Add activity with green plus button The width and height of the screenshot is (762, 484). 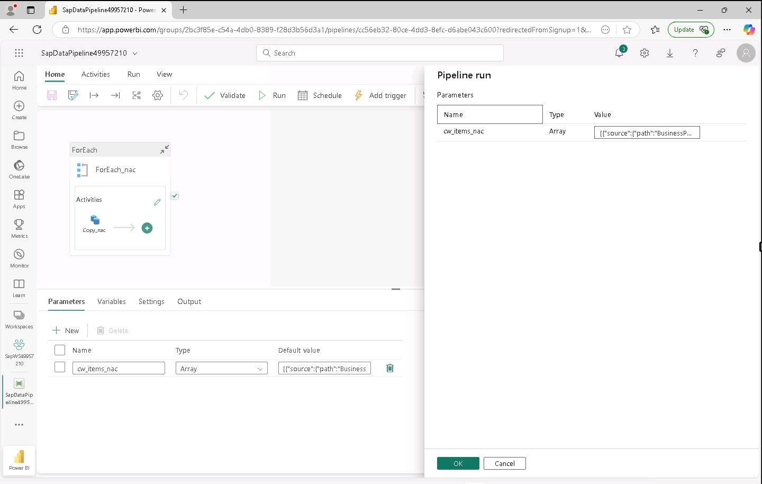pos(147,228)
